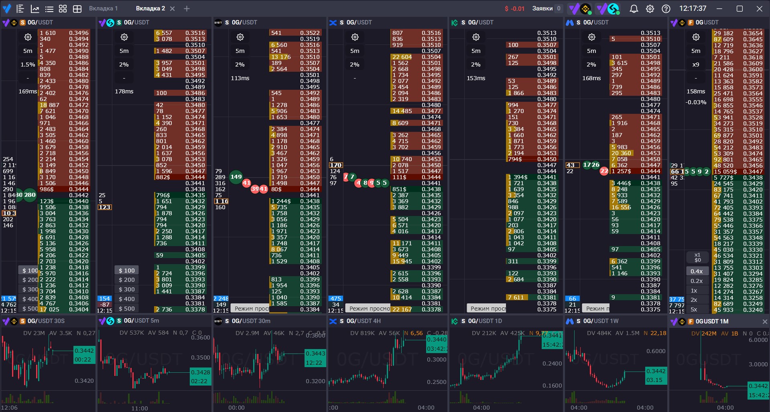Select the four-squares grid layout icon
The image size is (770, 412).
coord(63,8)
